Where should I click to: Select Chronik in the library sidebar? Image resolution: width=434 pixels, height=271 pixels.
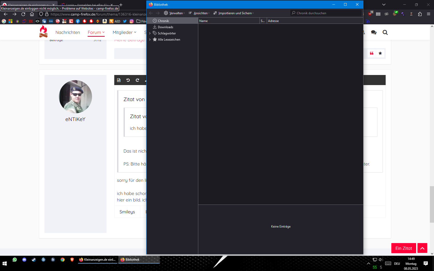pos(172,21)
